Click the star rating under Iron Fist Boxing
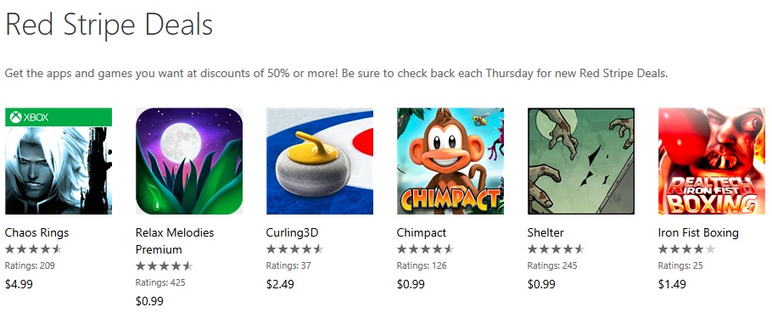 (x=687, y=249)
